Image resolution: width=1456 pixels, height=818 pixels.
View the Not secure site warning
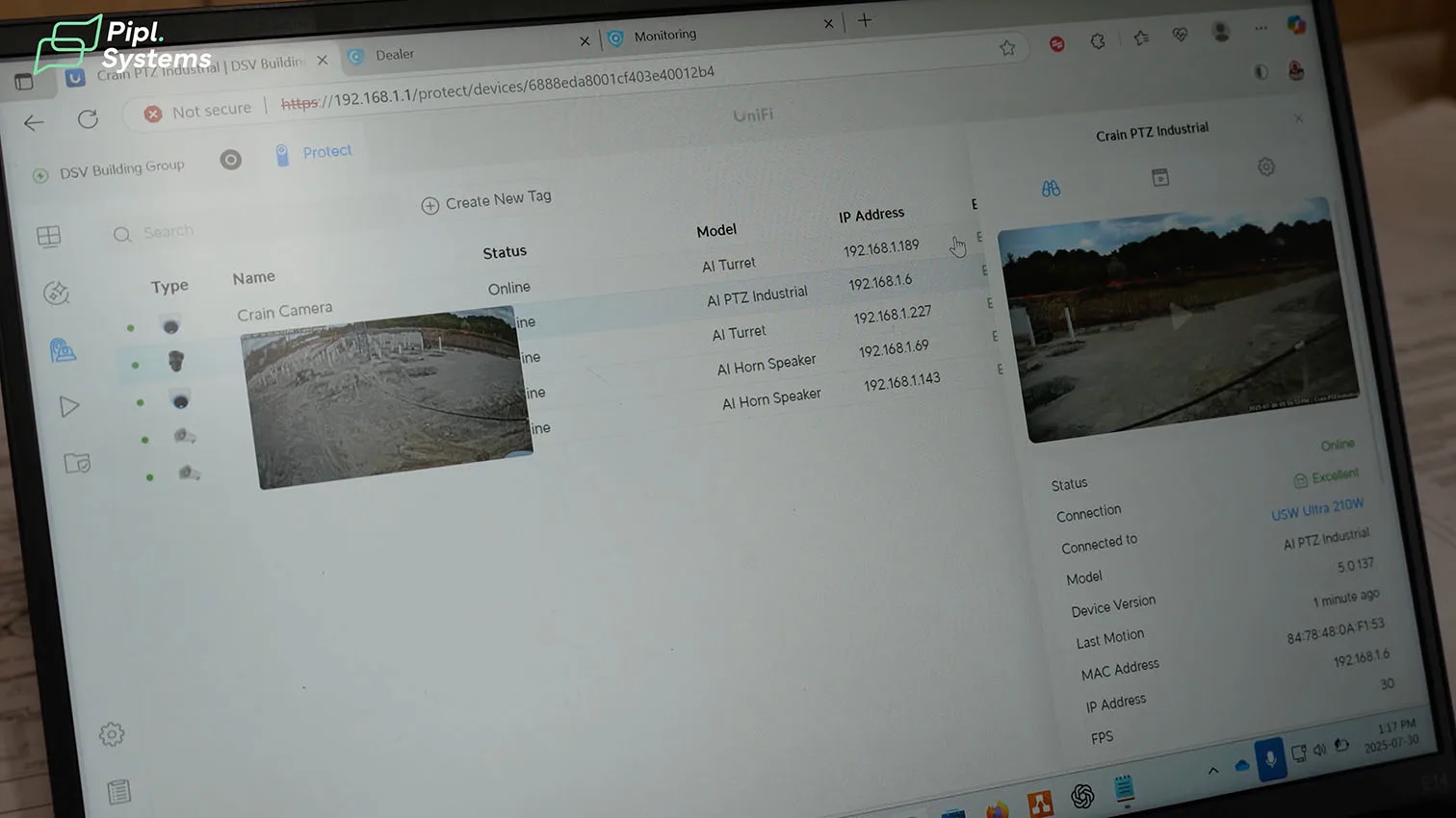coord(197,112)
